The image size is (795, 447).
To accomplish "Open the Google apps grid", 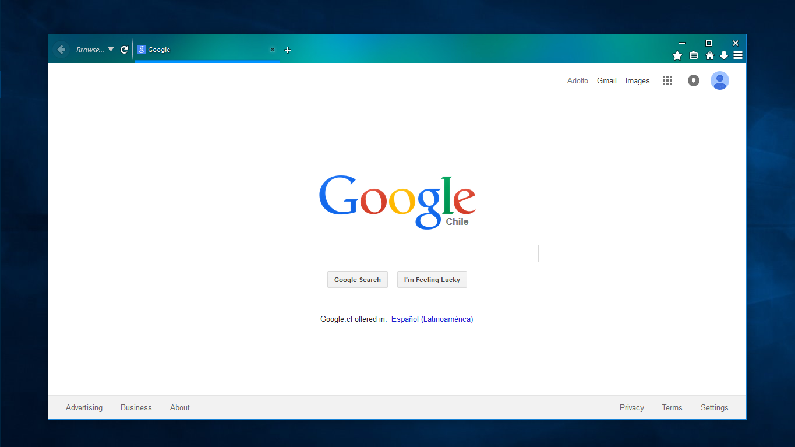I will [667, 80].
